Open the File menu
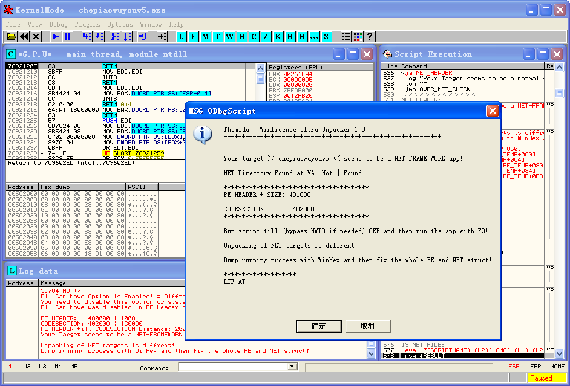 coord(13,24)
